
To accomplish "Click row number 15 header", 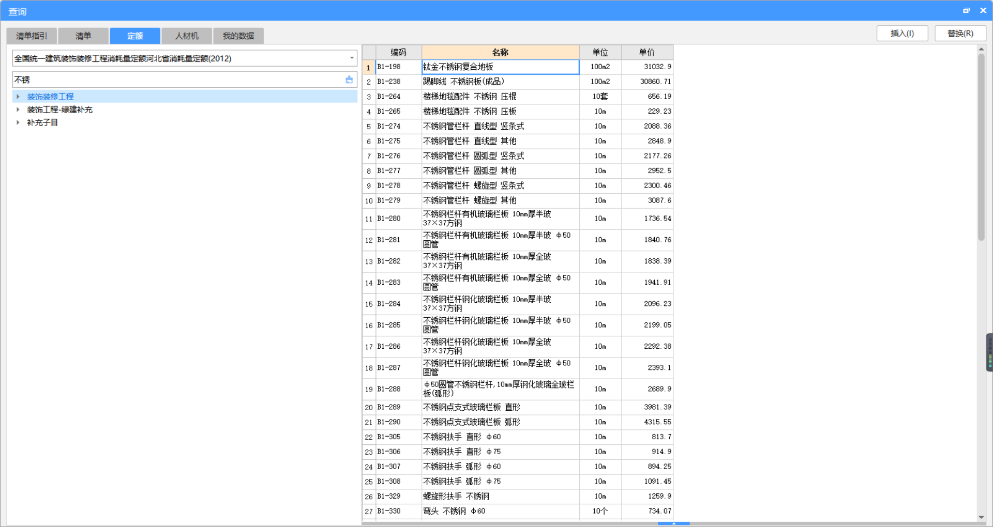I will pos(369,304).
